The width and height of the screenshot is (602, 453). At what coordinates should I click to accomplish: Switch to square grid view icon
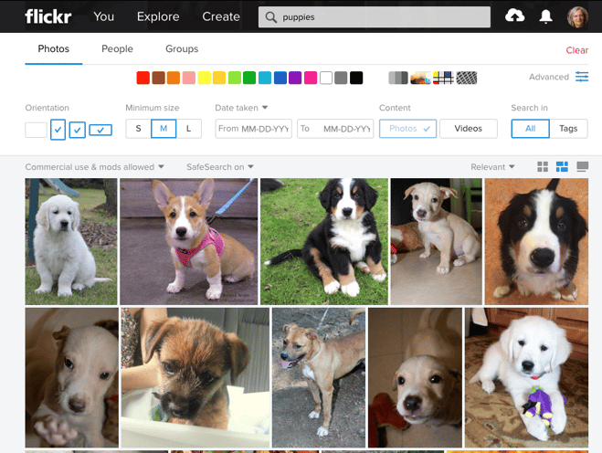click(543, 166)
